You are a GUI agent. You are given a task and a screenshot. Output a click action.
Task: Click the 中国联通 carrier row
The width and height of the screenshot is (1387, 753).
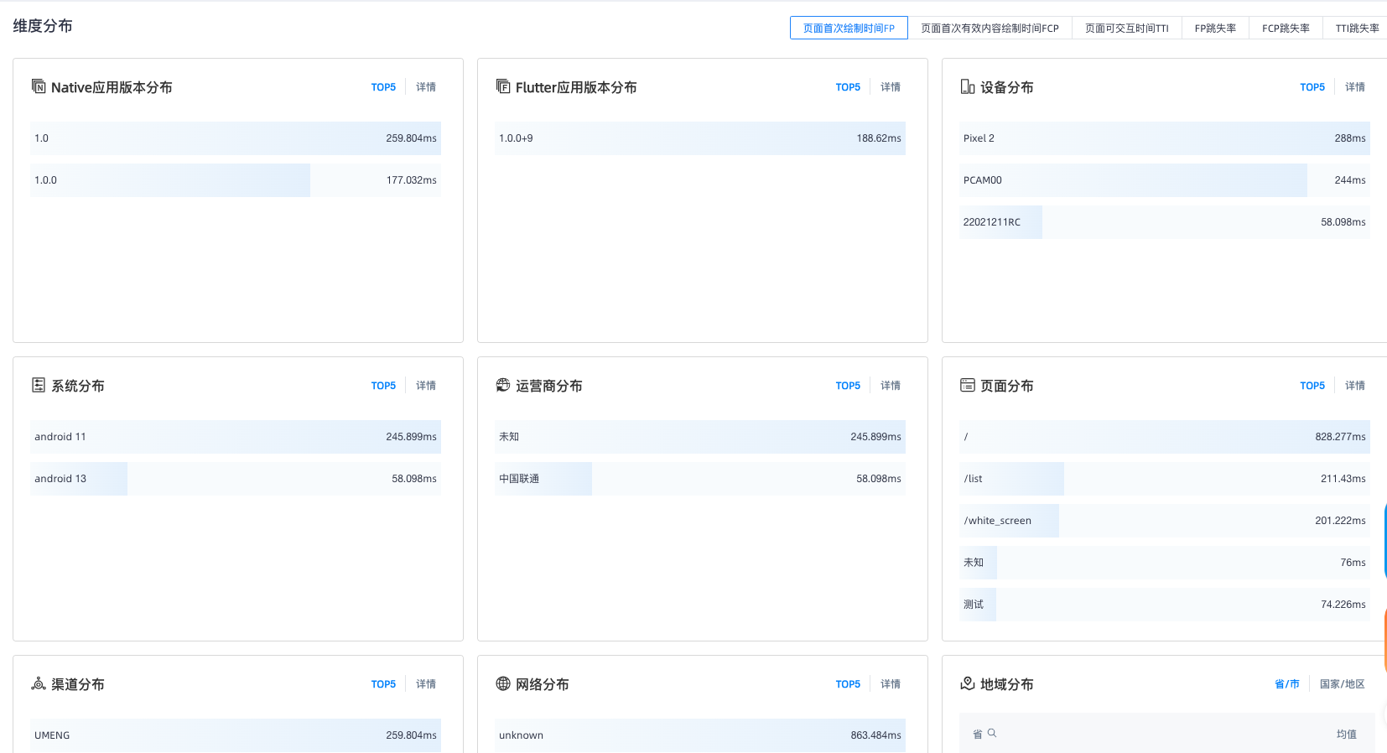700,479
